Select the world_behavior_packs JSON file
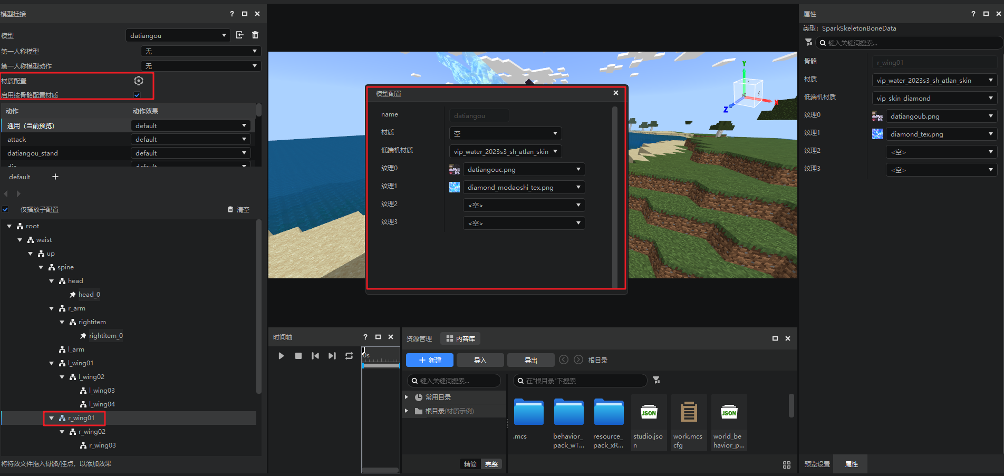Screen dimensions: 1004x476 729,422
